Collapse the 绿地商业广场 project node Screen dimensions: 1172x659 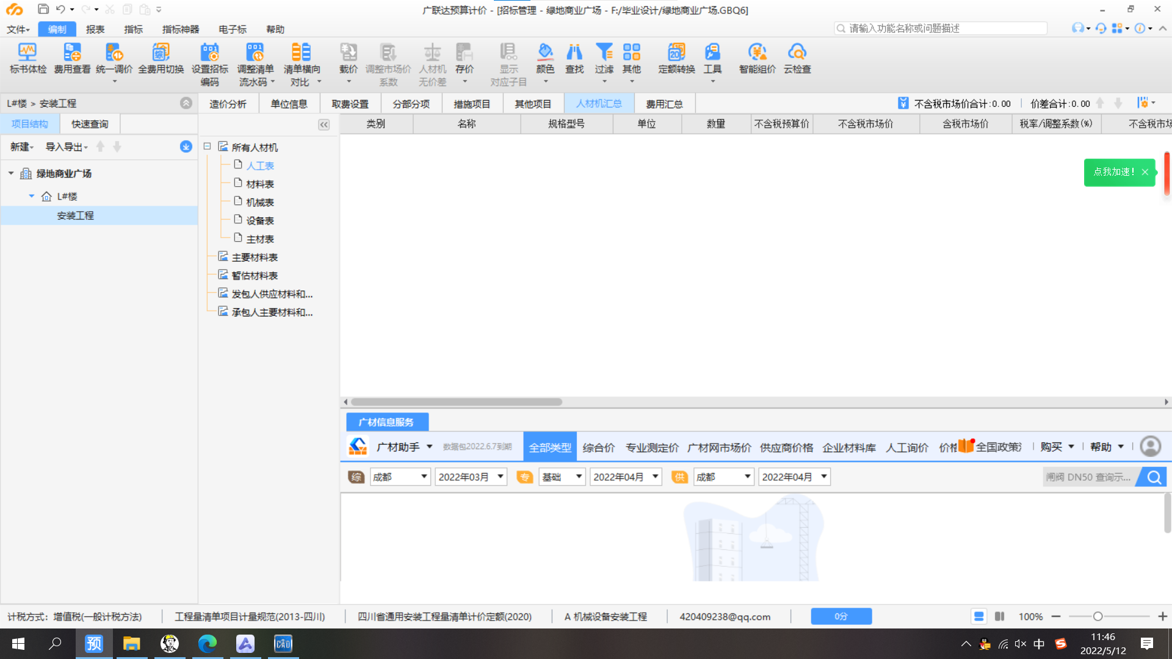click(x=11, y=173)
